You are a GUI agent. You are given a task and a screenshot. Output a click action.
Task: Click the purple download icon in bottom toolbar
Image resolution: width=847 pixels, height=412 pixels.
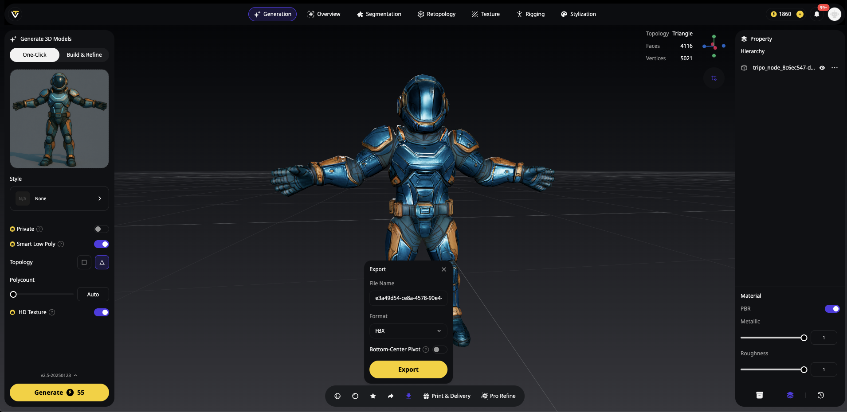(408, 396)
